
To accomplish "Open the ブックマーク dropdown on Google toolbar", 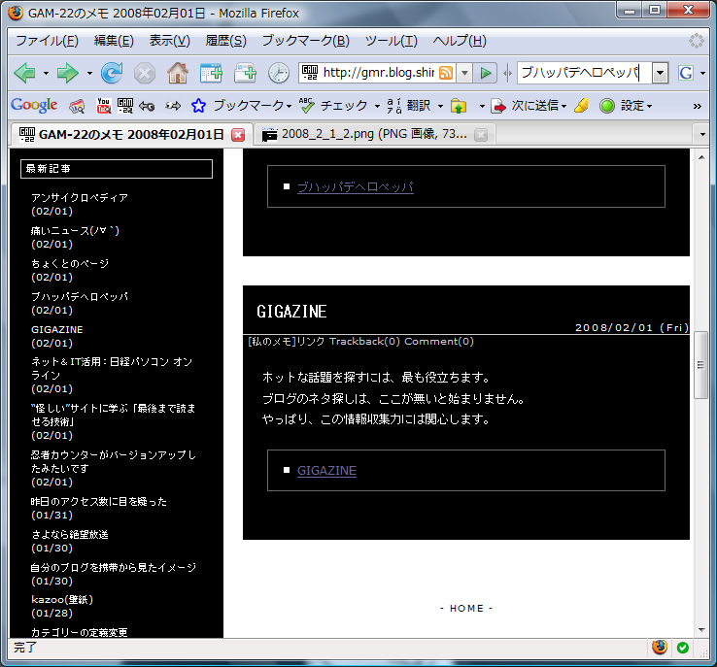I will pos(289,107).
